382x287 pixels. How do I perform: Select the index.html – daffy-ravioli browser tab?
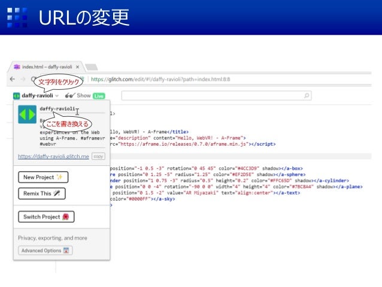[x=46, y=67]
